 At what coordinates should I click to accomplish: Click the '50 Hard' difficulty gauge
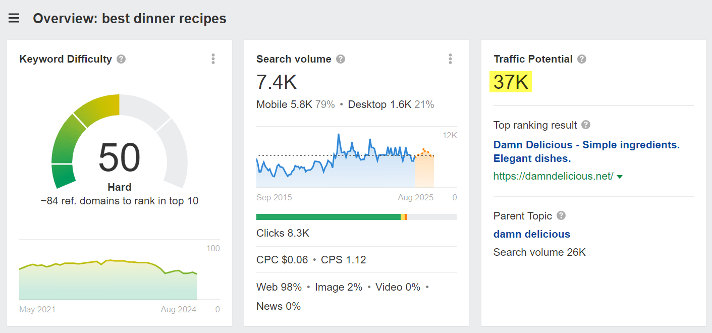[120, 157]
